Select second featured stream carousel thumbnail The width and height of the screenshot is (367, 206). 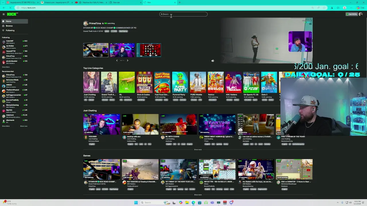click(x=122, y=50)
